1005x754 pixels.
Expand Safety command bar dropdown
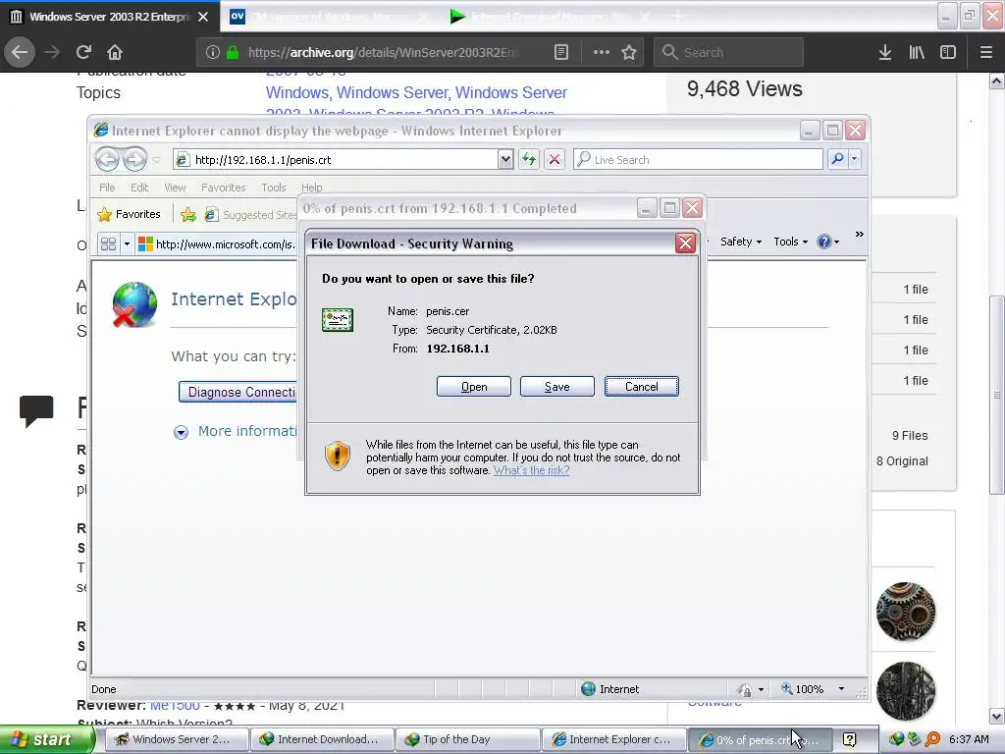coord(741,242)
